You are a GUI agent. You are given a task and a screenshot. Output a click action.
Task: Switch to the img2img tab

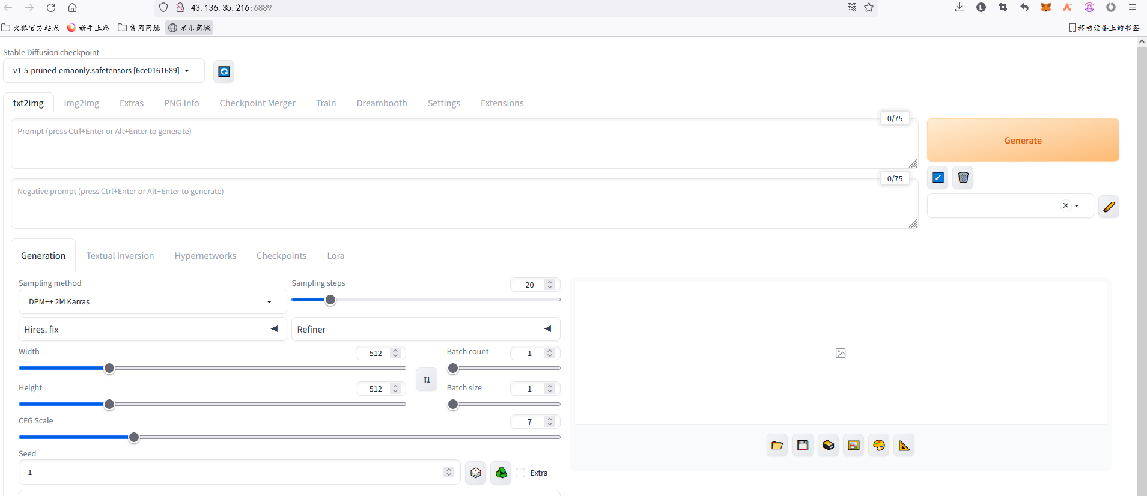tap(82, 103)
